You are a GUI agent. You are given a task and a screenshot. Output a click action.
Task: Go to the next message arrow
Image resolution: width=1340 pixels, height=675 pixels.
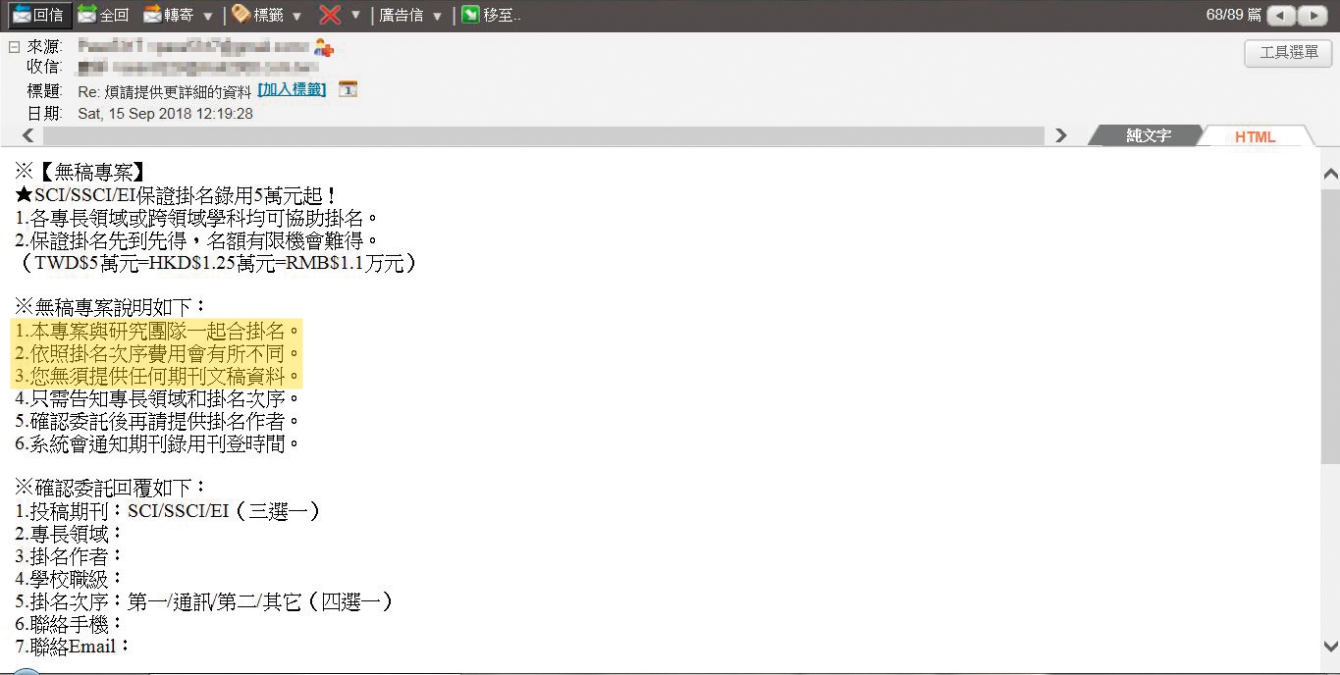click(x=1313, y=16)
